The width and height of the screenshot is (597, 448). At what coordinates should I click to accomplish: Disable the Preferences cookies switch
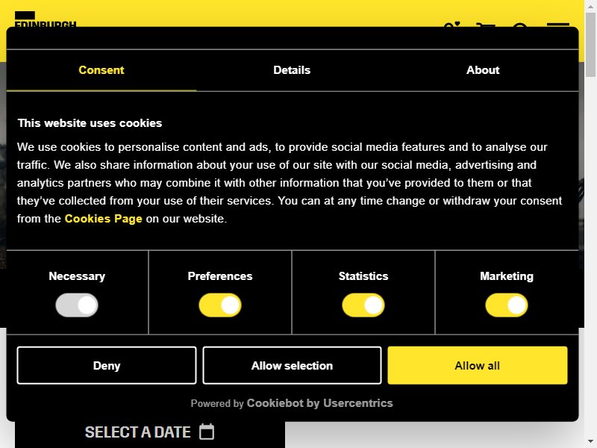pyautogui.click(x=220, y=305)
